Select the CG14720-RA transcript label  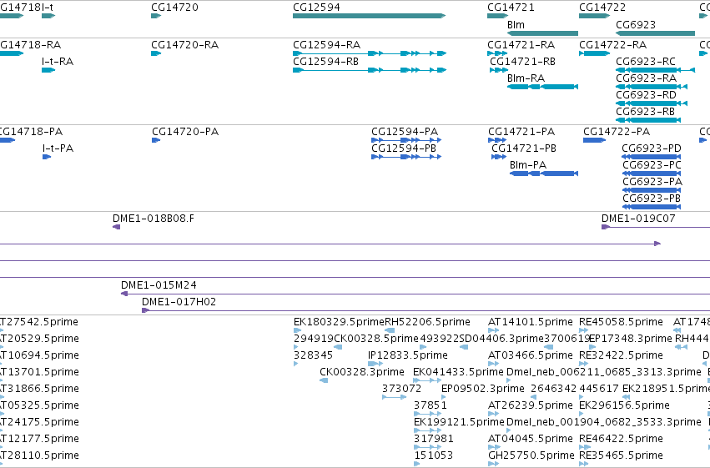(x=184, y=45)
